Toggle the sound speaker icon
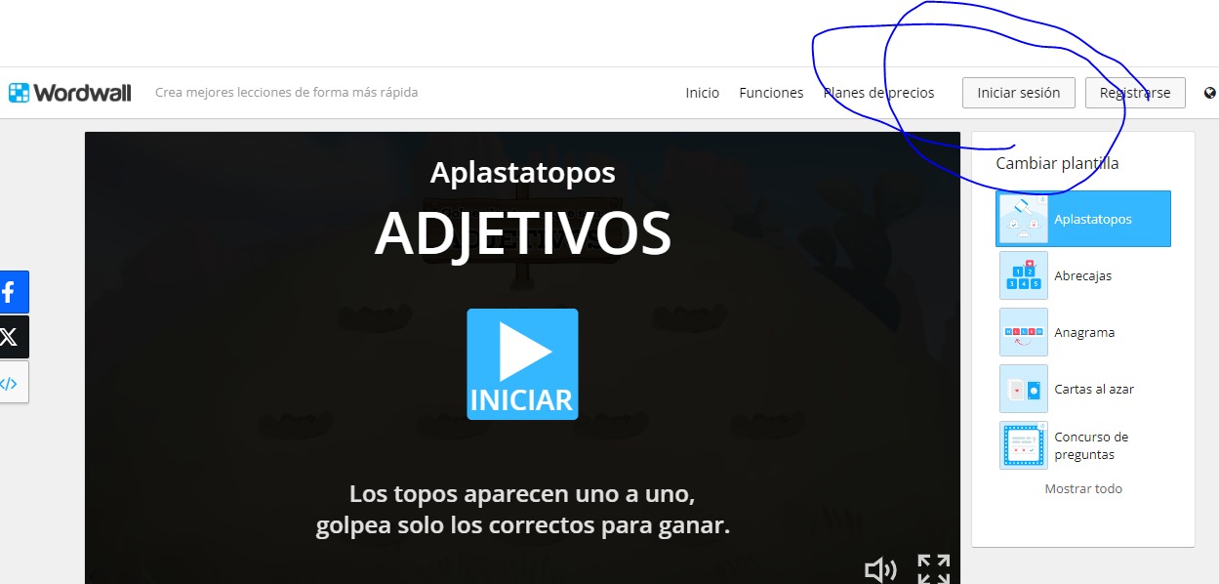 [x=880, y=569]
